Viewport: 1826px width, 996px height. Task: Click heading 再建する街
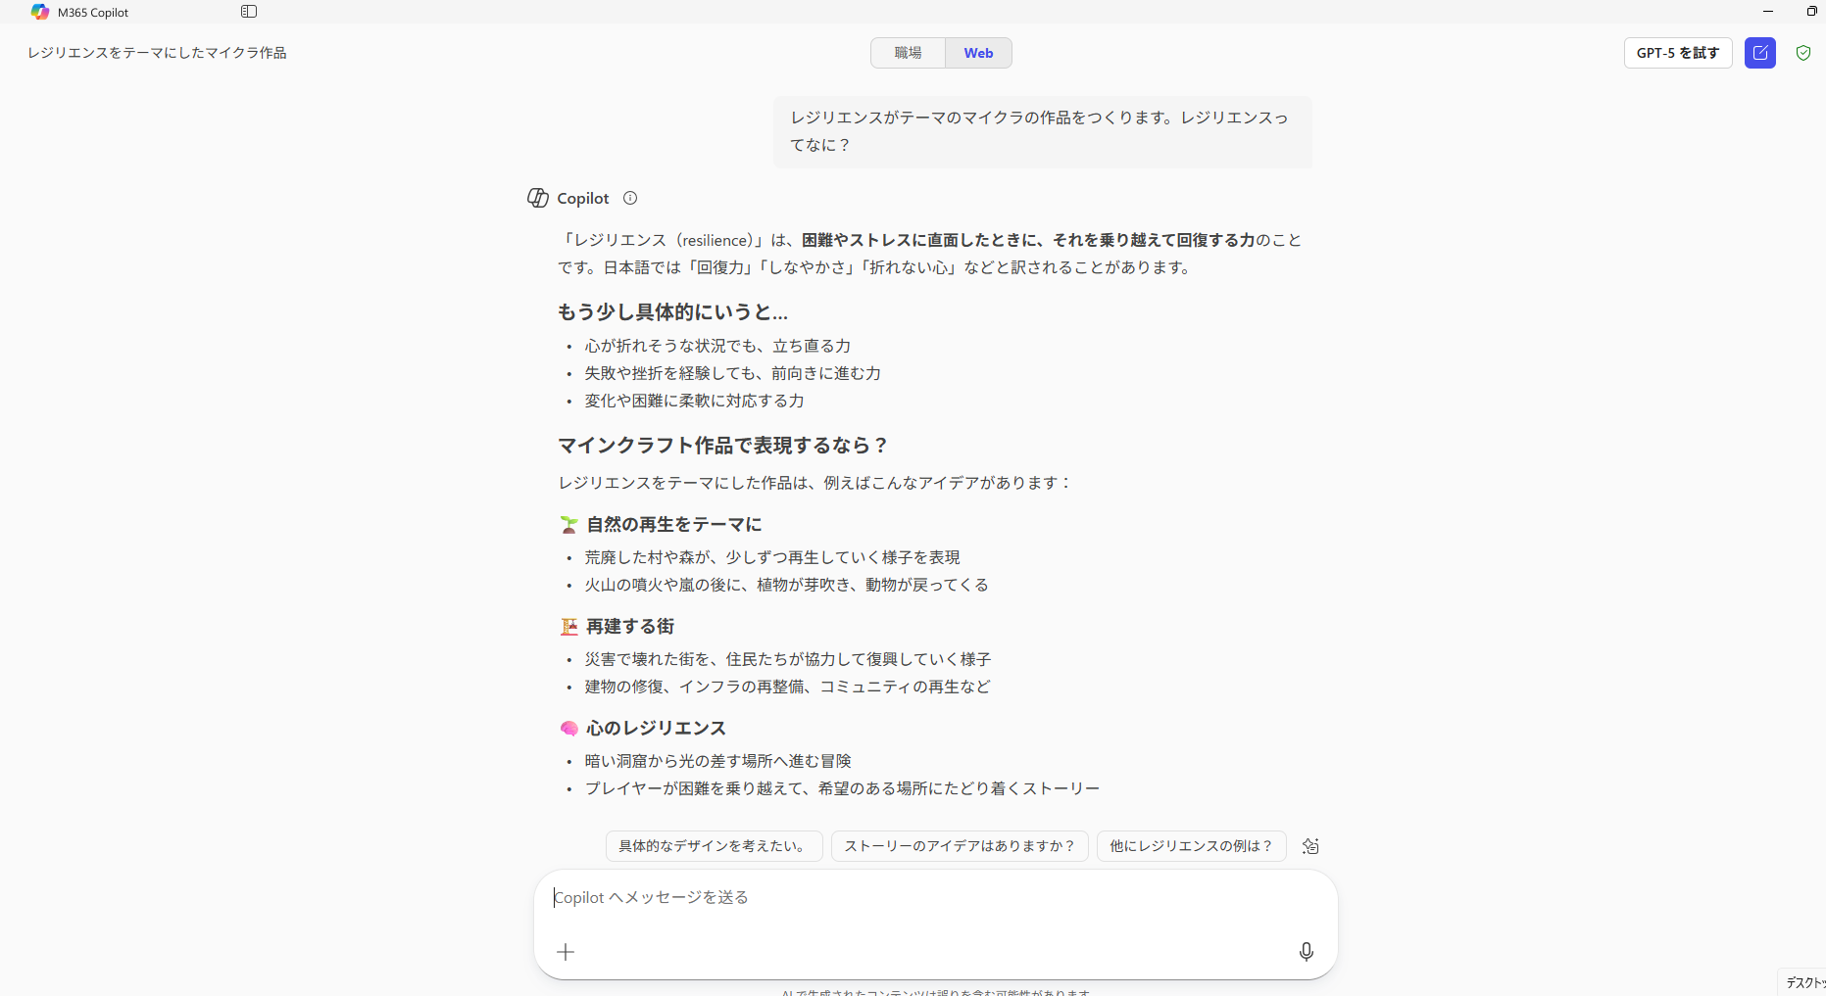(630, 627)
